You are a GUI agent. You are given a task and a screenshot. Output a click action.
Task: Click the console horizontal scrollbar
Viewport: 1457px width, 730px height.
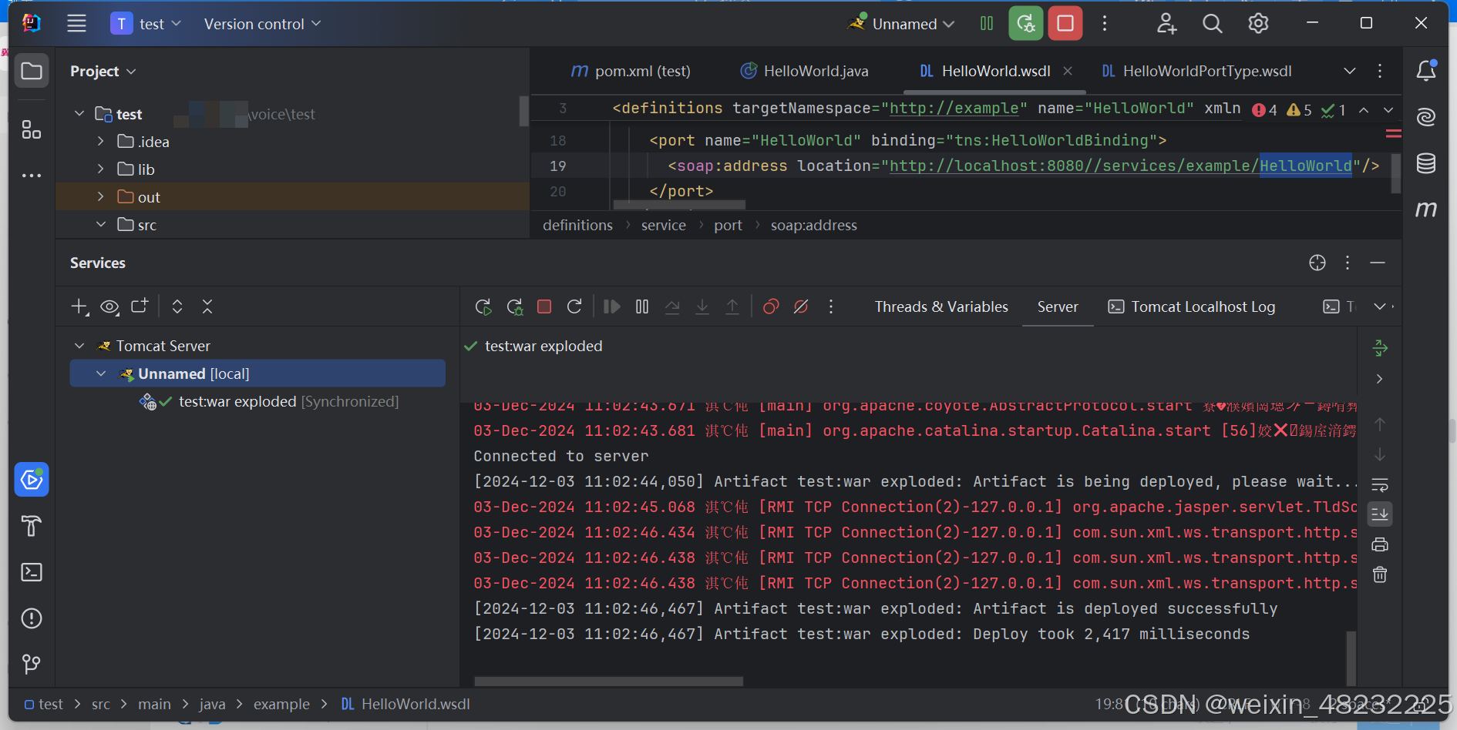tap(608, 681)
